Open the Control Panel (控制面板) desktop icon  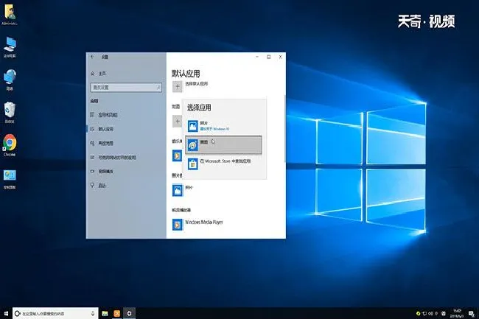[10, 179]
